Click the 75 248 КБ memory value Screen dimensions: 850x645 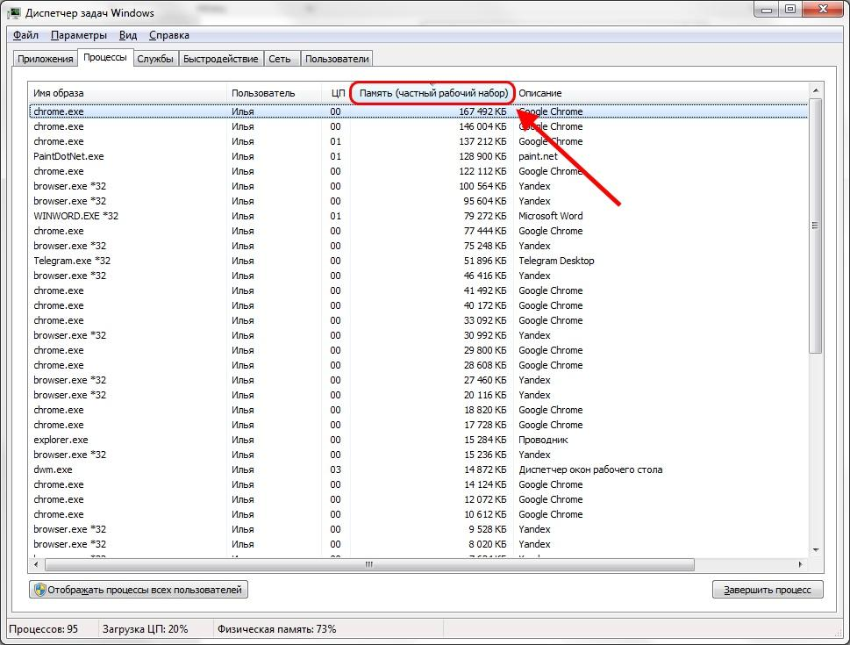485,246
